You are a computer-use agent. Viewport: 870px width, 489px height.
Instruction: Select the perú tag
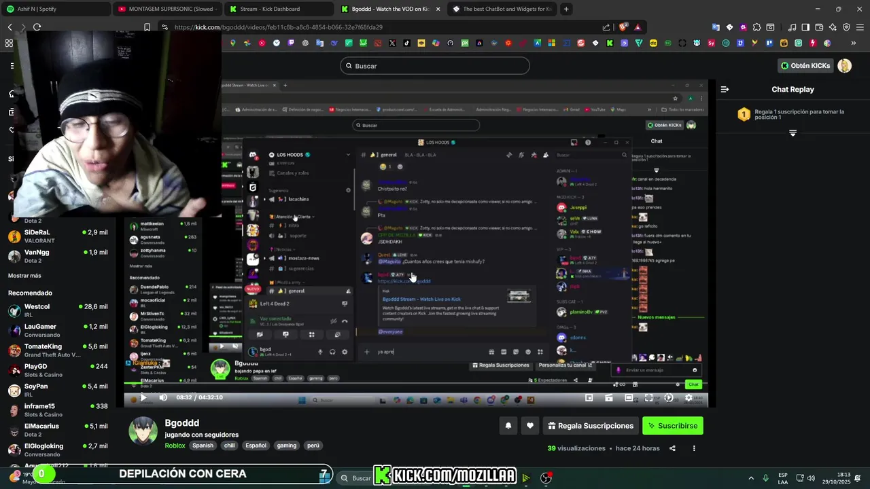point(313,446)
